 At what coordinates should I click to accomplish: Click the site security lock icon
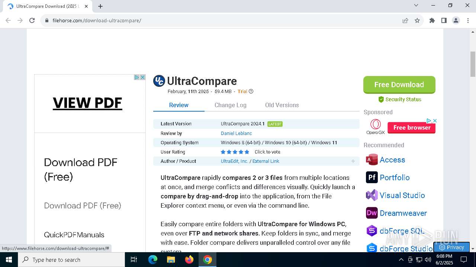46,20
